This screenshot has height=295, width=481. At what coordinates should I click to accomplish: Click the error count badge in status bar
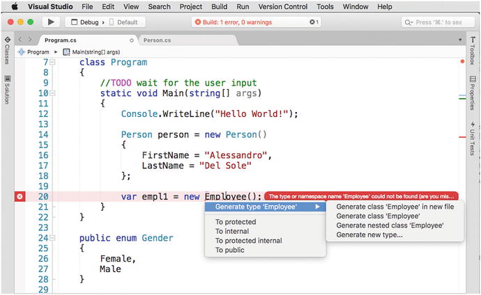(x=314, y=22)
